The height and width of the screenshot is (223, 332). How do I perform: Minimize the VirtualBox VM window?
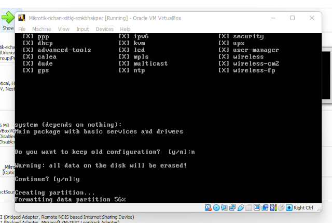coord(273,18)
